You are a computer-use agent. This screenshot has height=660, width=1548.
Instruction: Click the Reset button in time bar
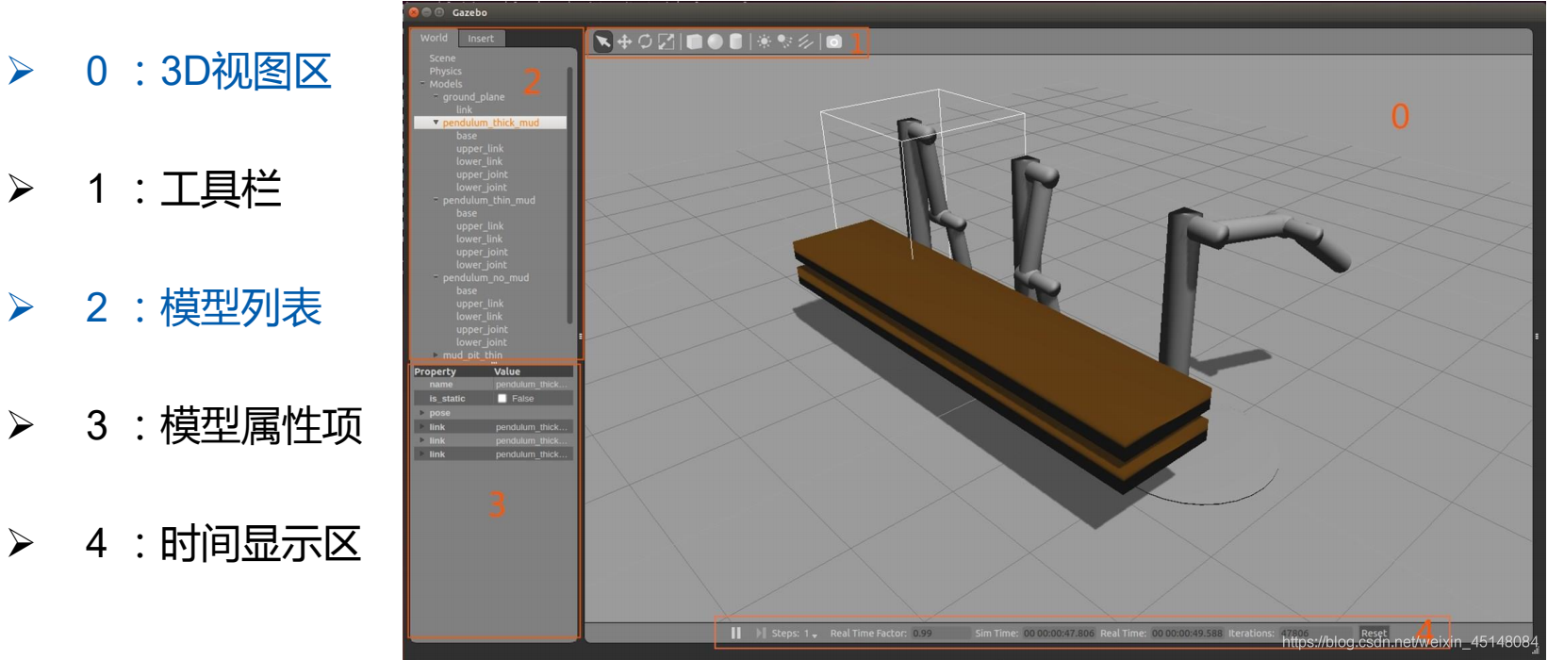1374,634
